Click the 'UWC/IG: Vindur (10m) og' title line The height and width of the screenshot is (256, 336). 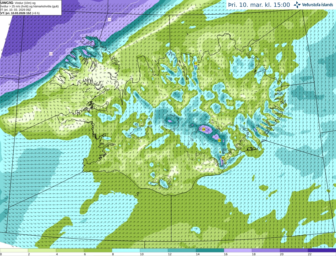pos(18,3)
